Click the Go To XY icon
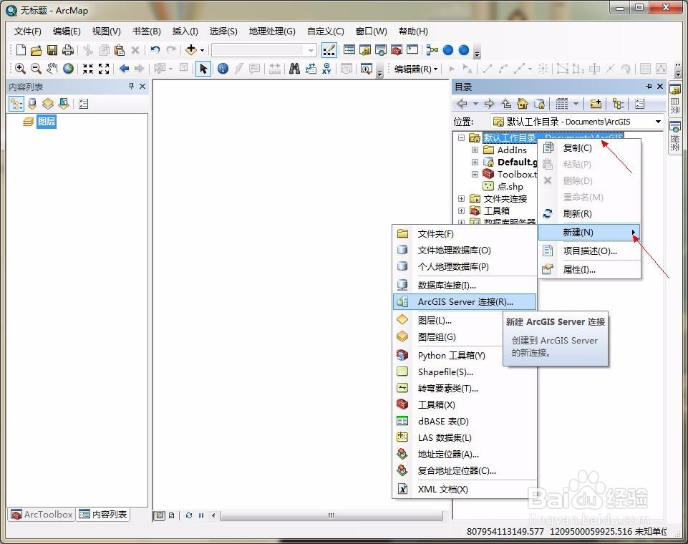 (326, 69)
